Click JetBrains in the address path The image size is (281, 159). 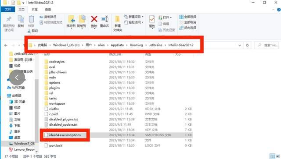tap(155, 45)
